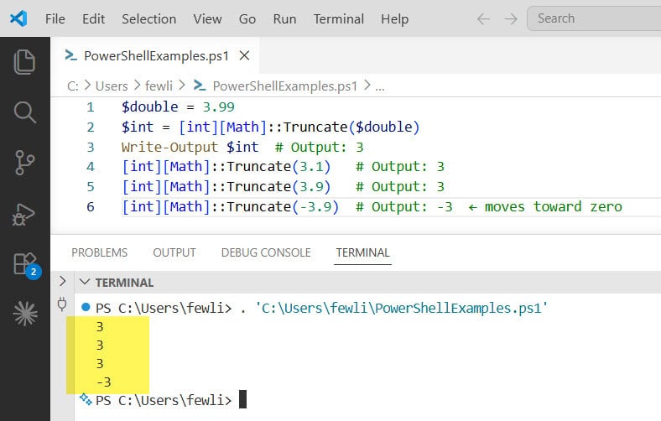Click the sparkle icon beside the last prompt
This screenshot has height=421, width=661.
click(x=86, y=398)
